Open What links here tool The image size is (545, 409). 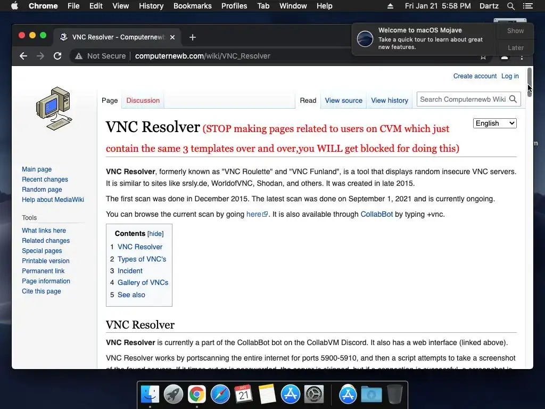44,231
